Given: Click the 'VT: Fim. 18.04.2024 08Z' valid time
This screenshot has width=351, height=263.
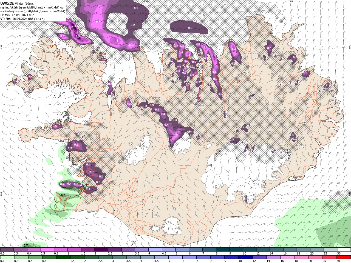Looking at the screenshot, I should point(17,19).
